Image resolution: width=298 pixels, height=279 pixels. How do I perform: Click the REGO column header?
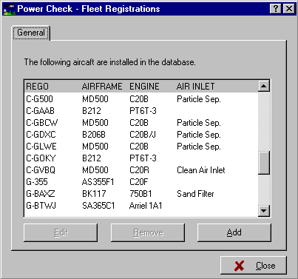38,87
